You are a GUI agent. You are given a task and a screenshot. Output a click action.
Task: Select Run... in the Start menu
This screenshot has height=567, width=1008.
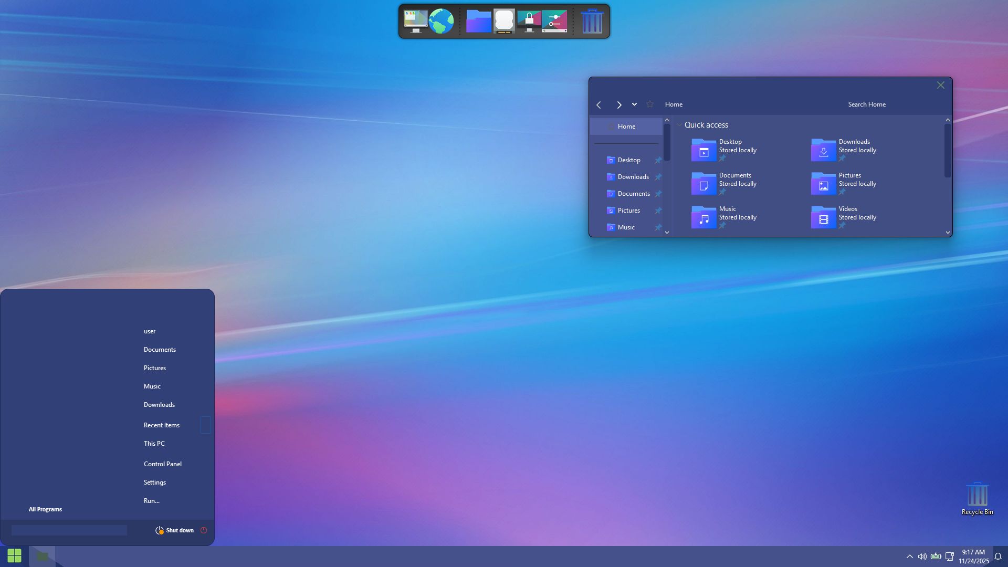point(152,501)
